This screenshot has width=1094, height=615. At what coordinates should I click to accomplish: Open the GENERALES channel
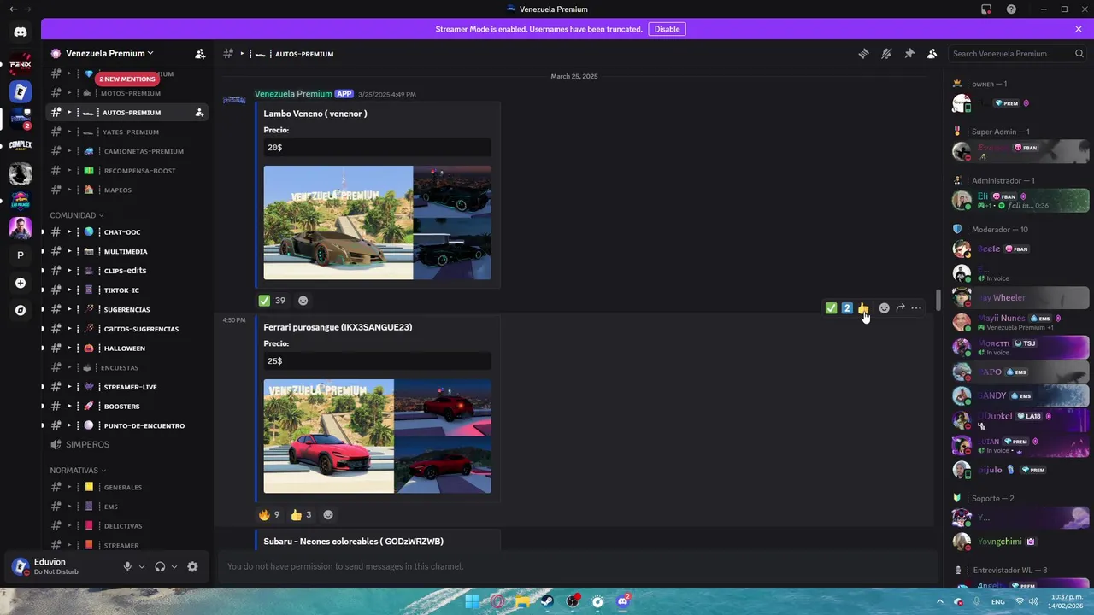tap(125, 487)
